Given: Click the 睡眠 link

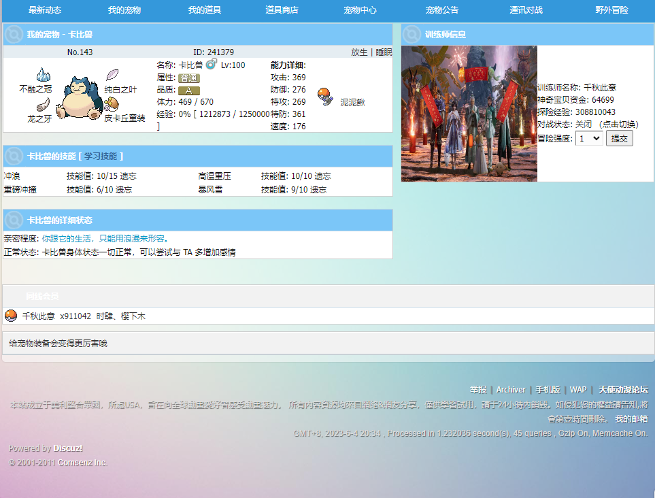Looking at the screenshot, I should click(x=384, y=52).
